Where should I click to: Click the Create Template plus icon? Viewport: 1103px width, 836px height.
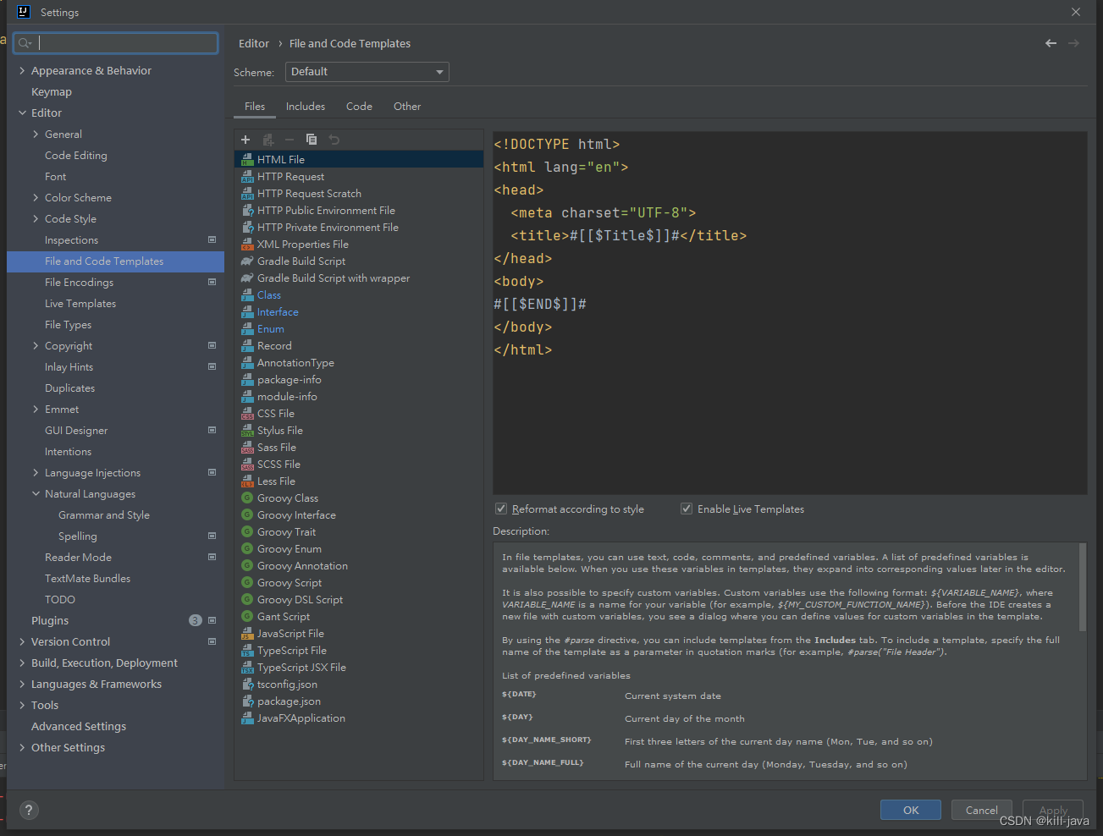[245, 140]
